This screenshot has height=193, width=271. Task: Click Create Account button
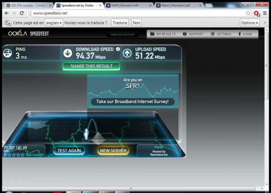coord(122,35)
